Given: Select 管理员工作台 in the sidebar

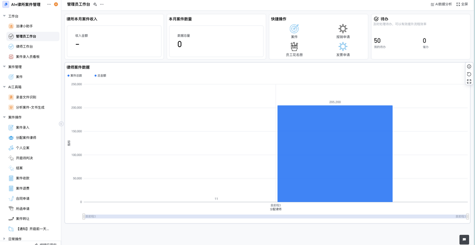Looking at the screenshot, I should coord(33,36).
